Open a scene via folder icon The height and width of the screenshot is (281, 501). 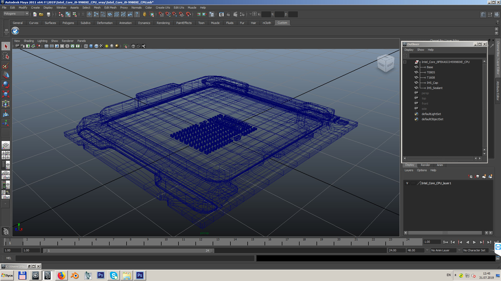point(41,14)
